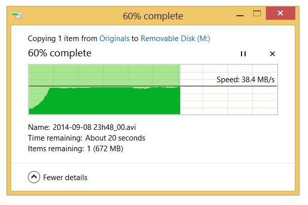
Task: Click the file copy icon in title bar
Action: point(17,16)
